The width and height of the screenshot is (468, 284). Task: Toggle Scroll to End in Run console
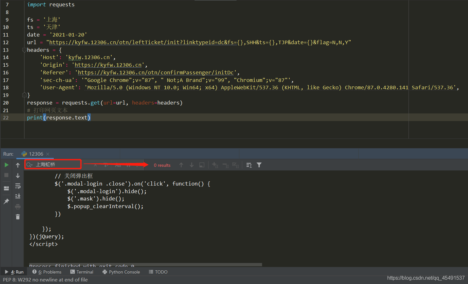coord(18,196)
